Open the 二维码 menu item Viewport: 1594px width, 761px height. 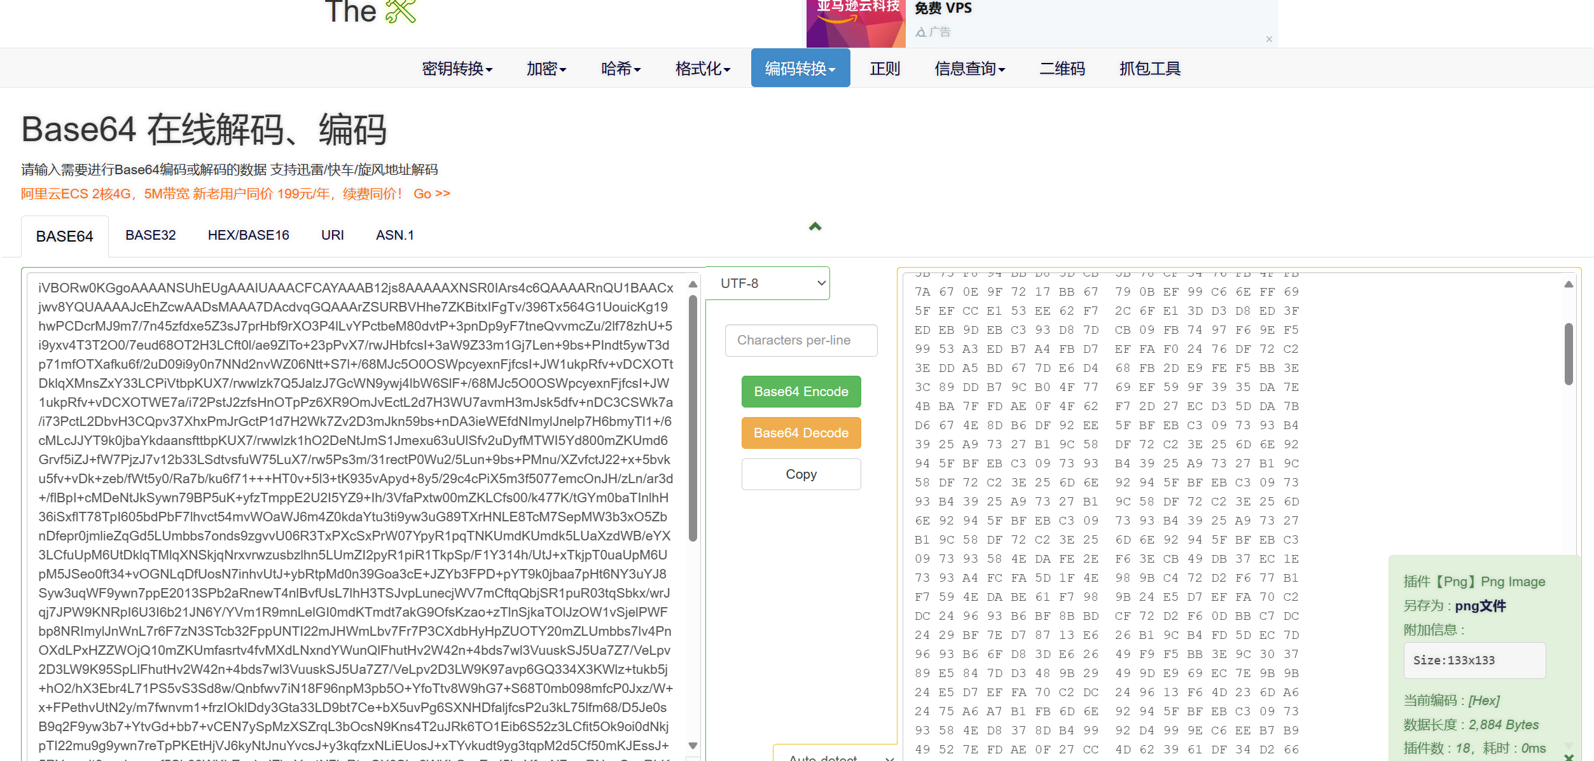pyautogui.click(x=1062, y=69)
